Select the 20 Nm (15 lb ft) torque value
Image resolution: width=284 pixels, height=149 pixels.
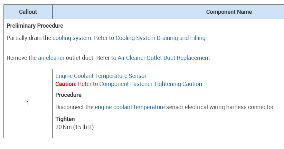(x=74, y=127)
